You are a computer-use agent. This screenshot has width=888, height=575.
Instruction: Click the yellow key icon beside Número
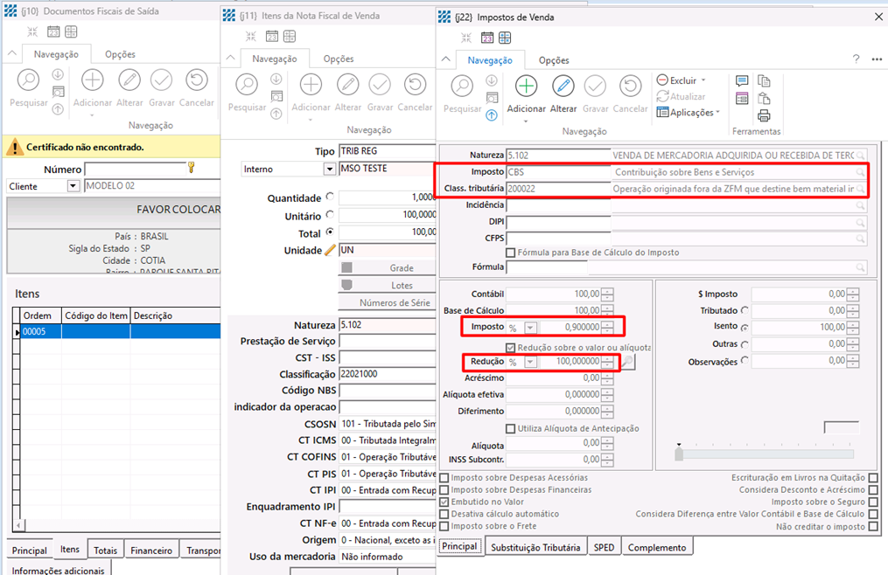(x=192, y=168)
